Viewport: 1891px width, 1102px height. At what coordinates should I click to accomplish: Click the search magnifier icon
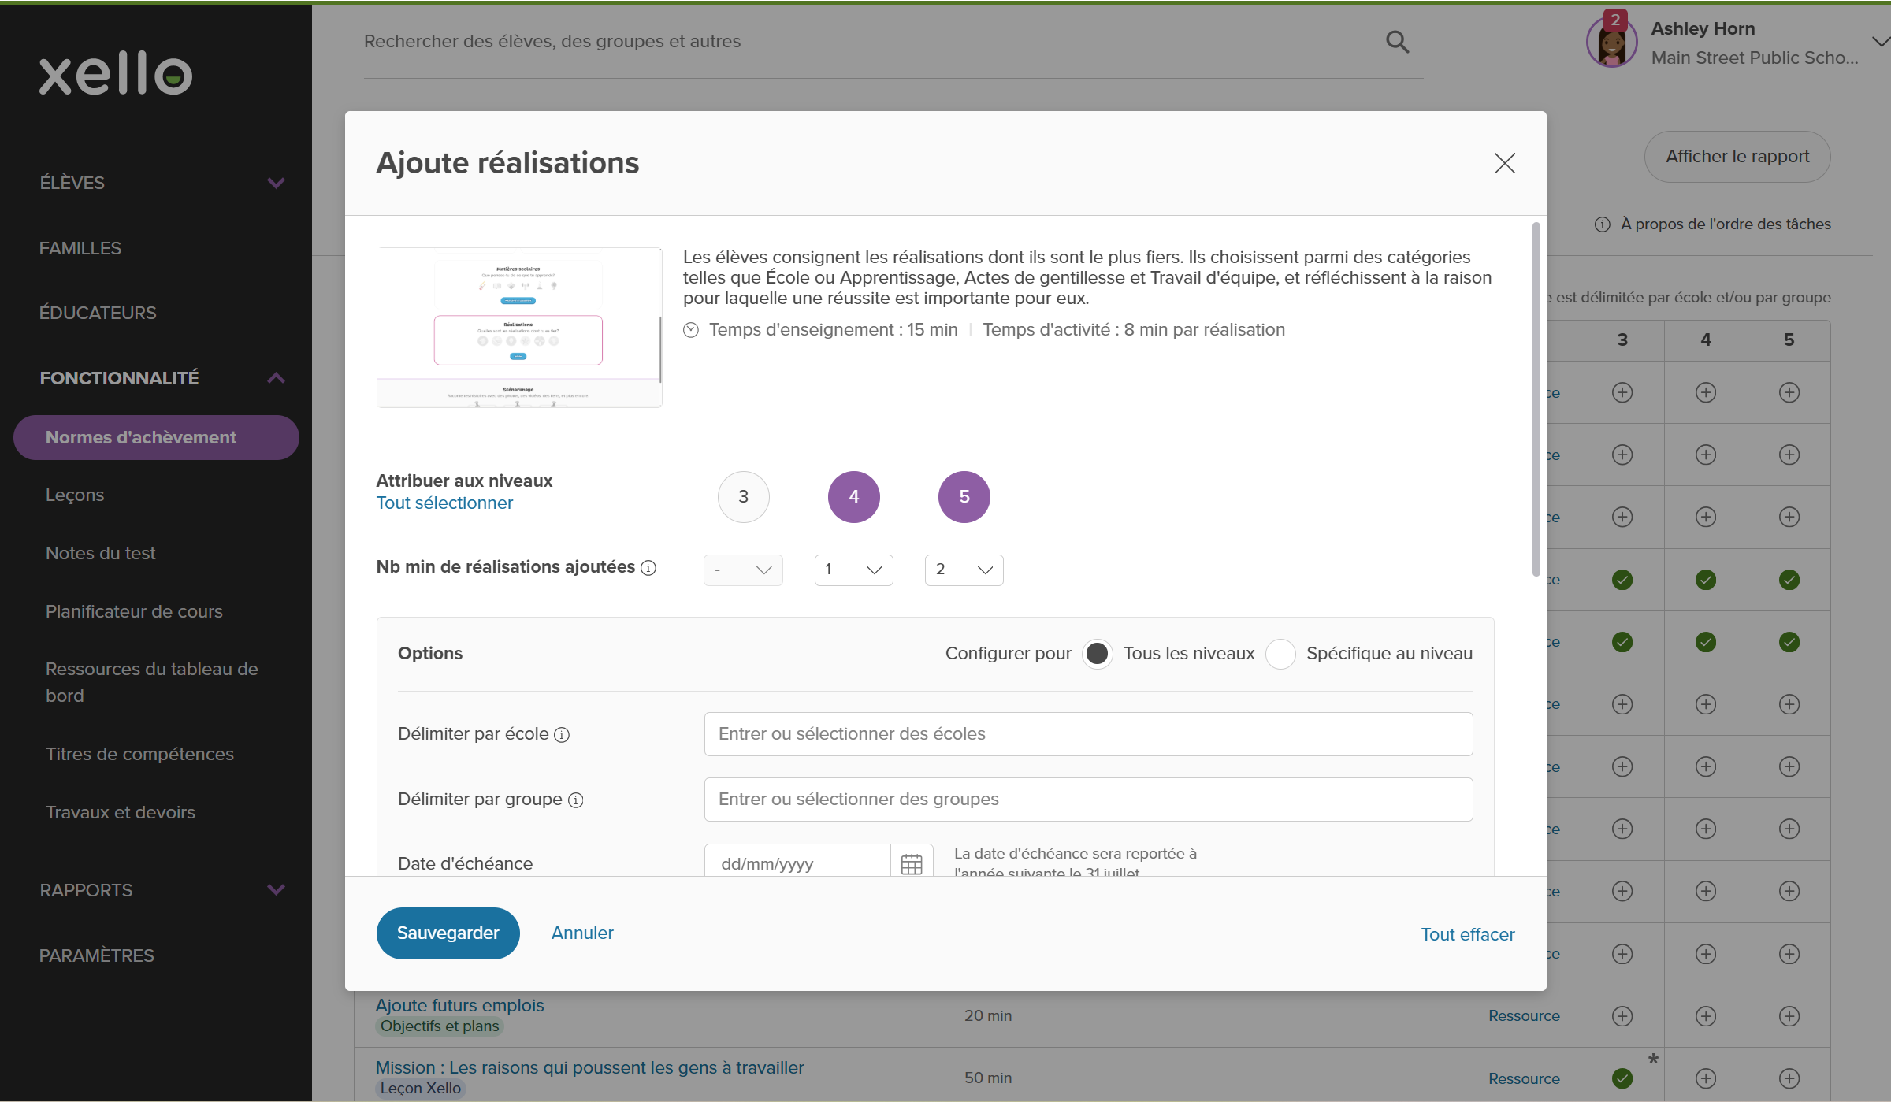(1397, 42)
